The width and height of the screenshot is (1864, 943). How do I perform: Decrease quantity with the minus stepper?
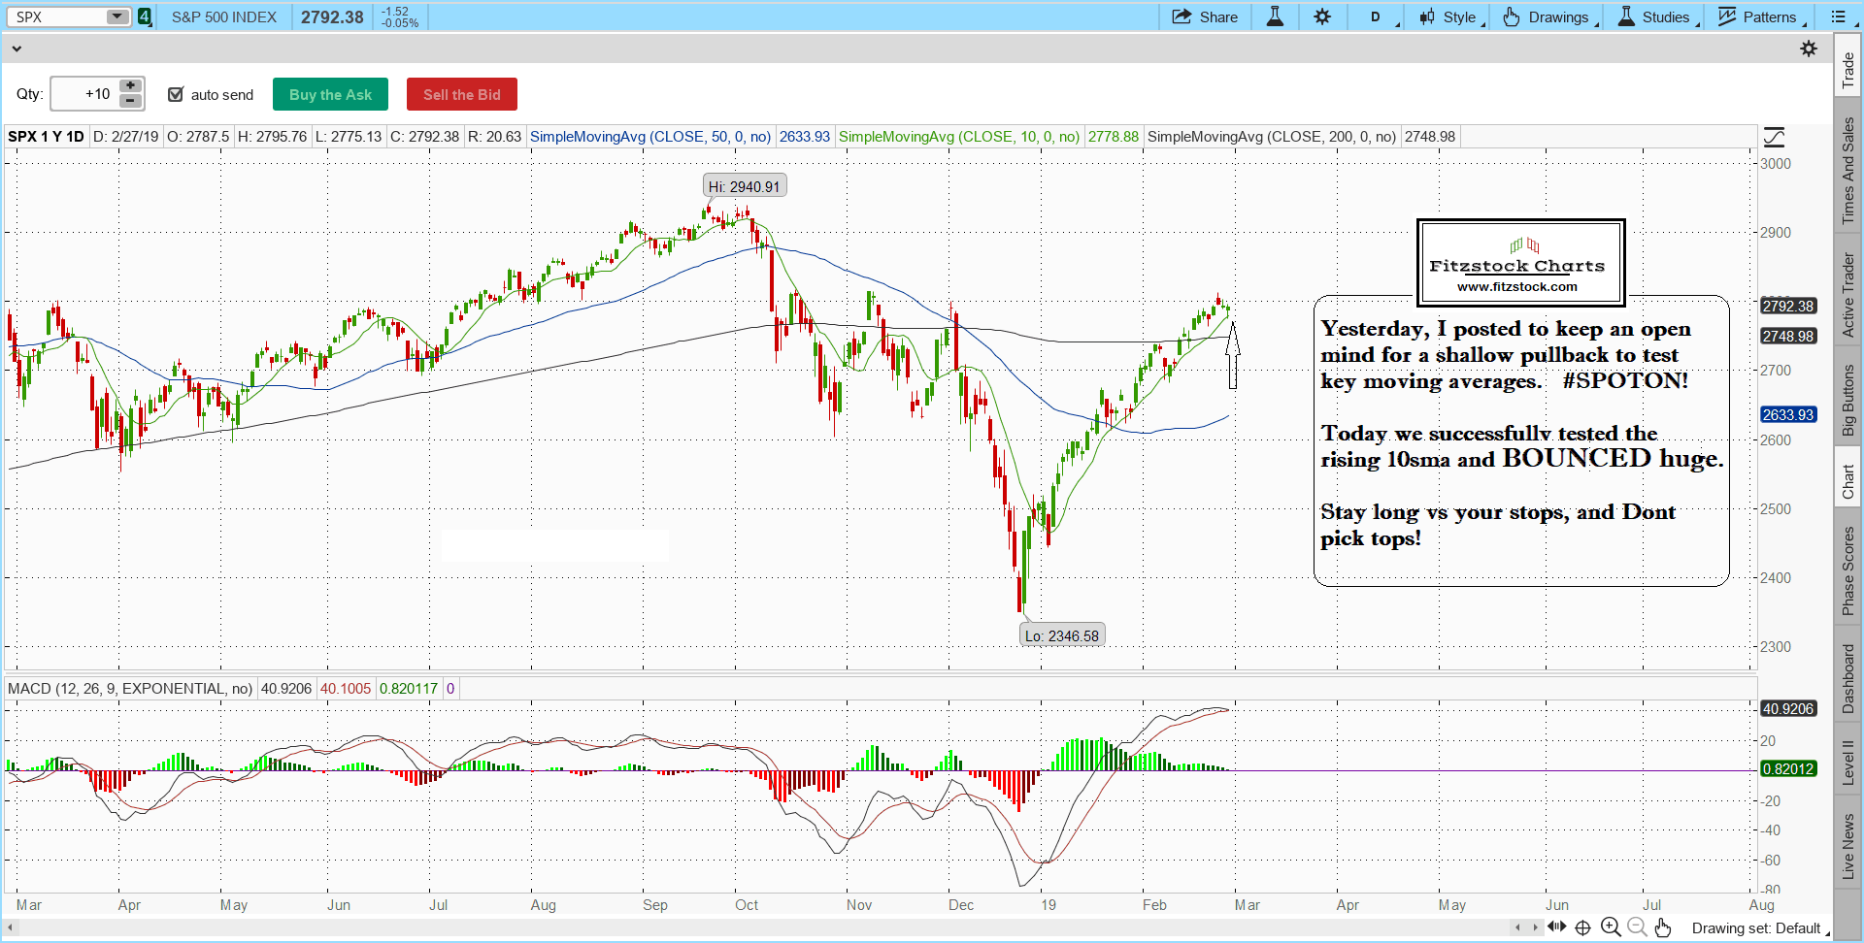click(130, 101)
